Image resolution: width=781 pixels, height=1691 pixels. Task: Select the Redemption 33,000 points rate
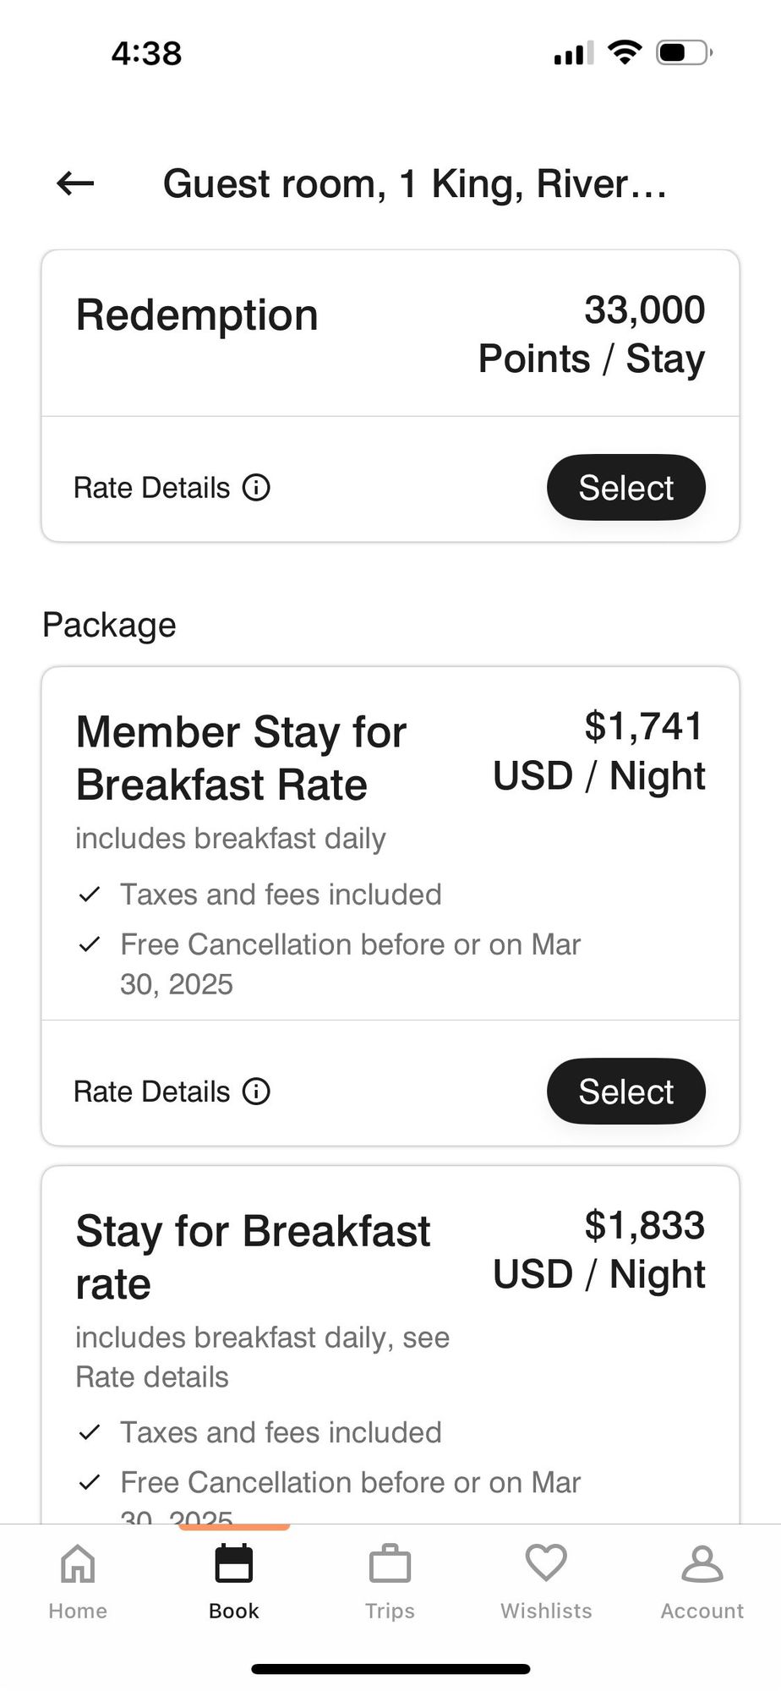(x=625, y=488)
